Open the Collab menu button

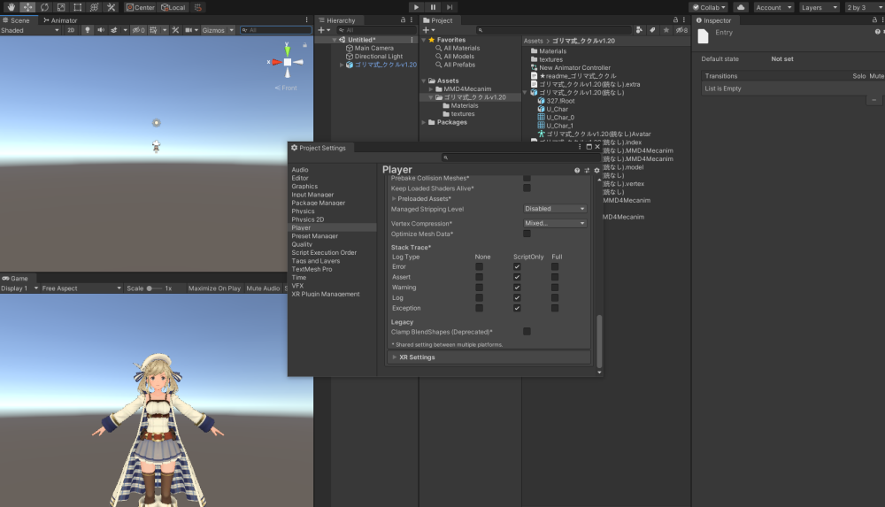pyautogui.click(x=709, y=7)
